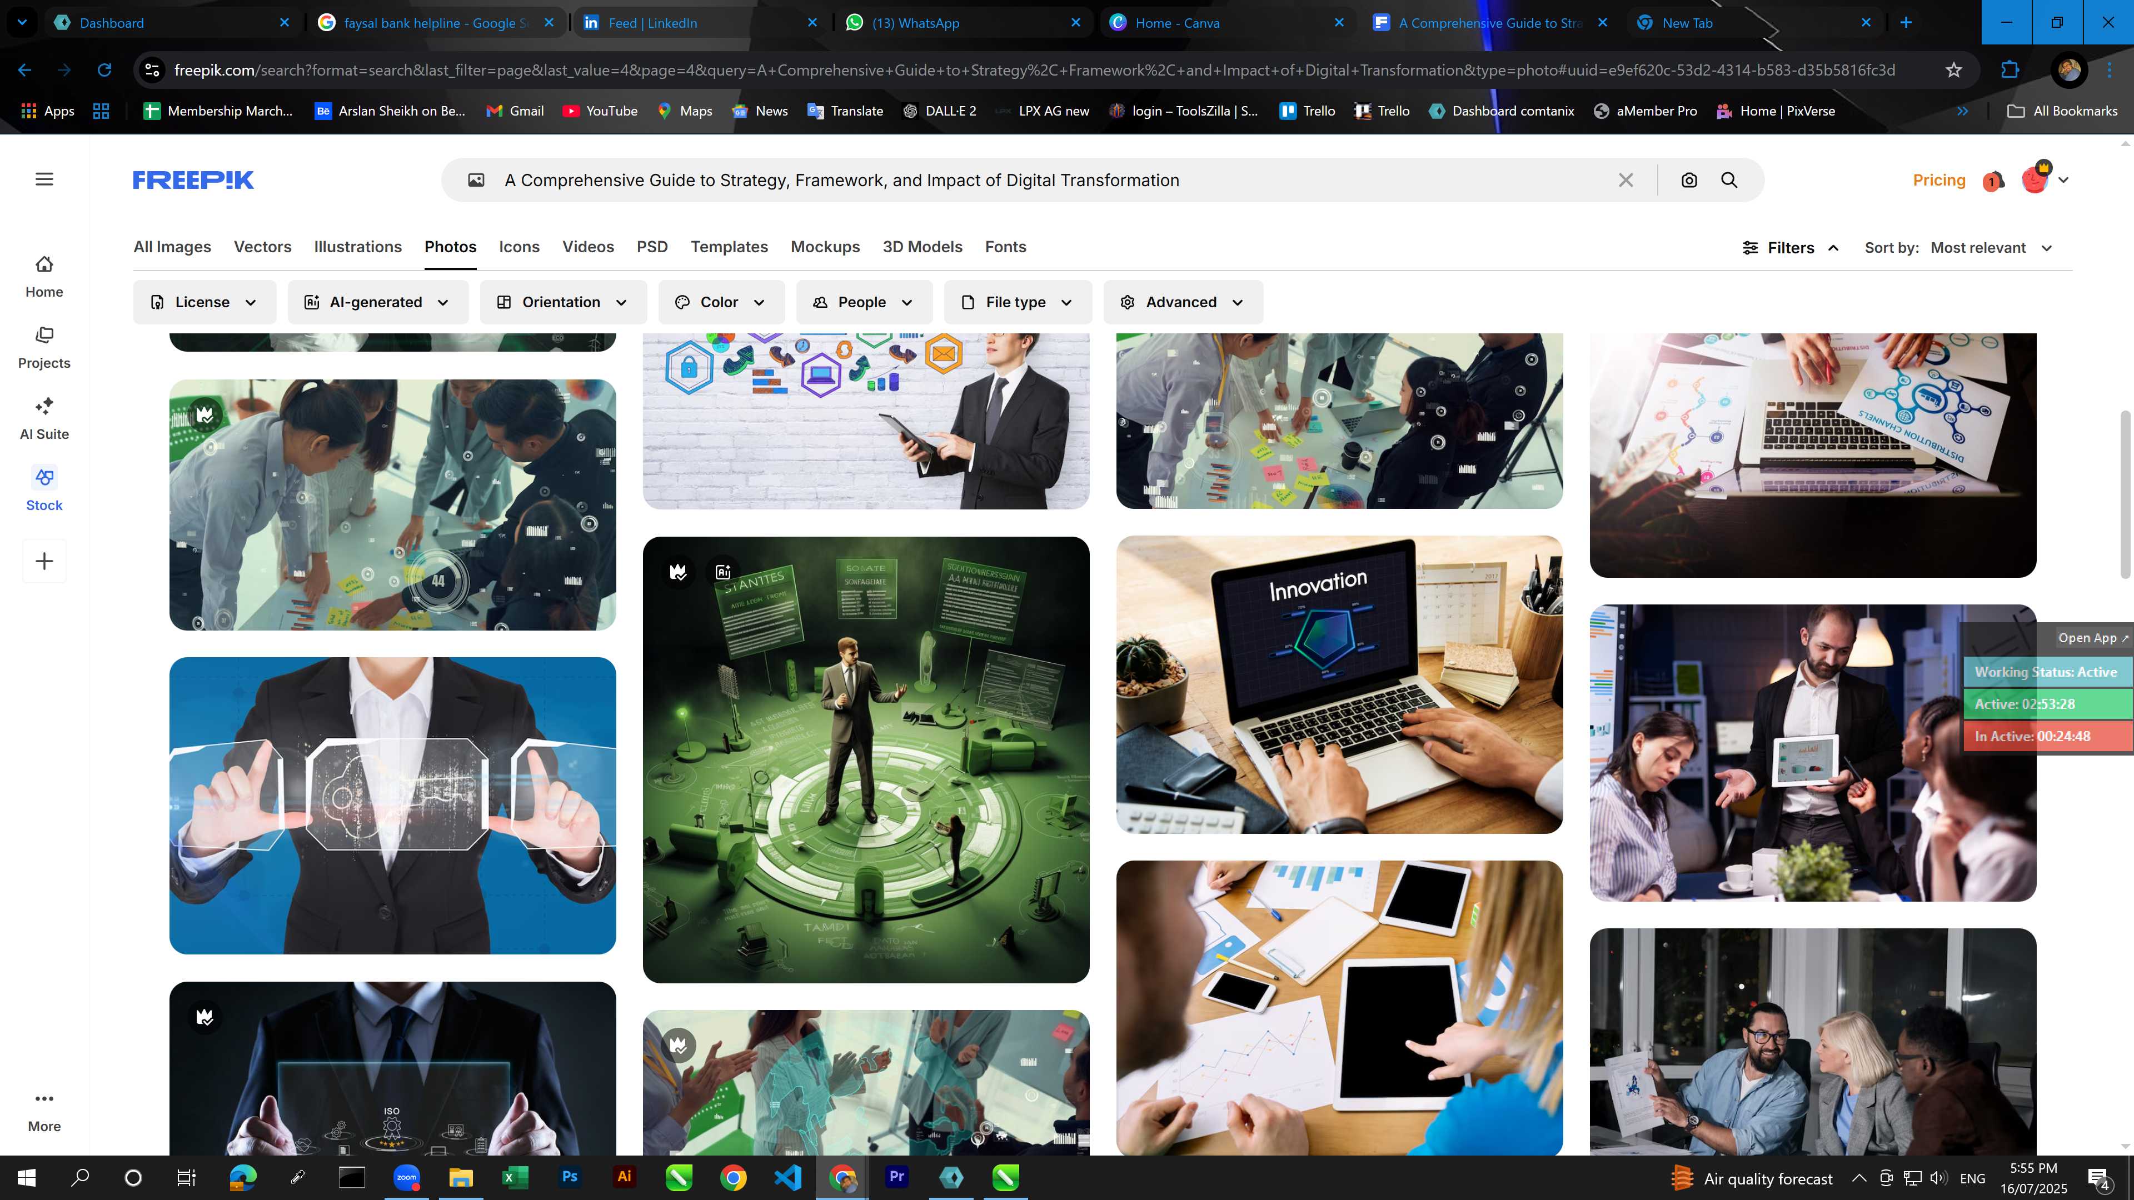Open AI Suite in the sidebar
The image size is (2134, 1200).
[x=44, y=419]
